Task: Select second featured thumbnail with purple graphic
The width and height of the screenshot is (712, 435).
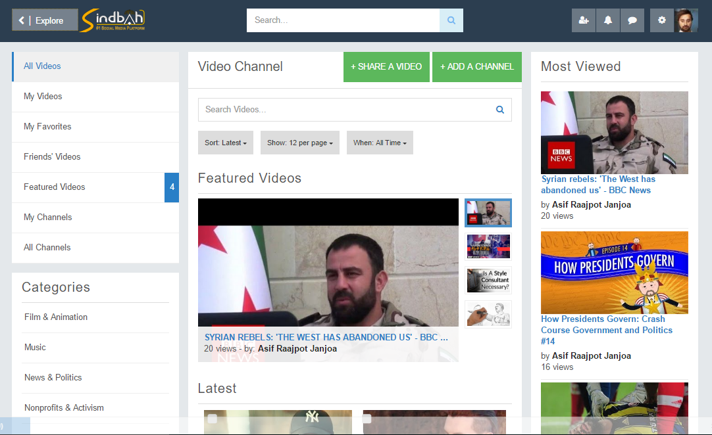Action: pyautogui.click(x=488, y=247)
